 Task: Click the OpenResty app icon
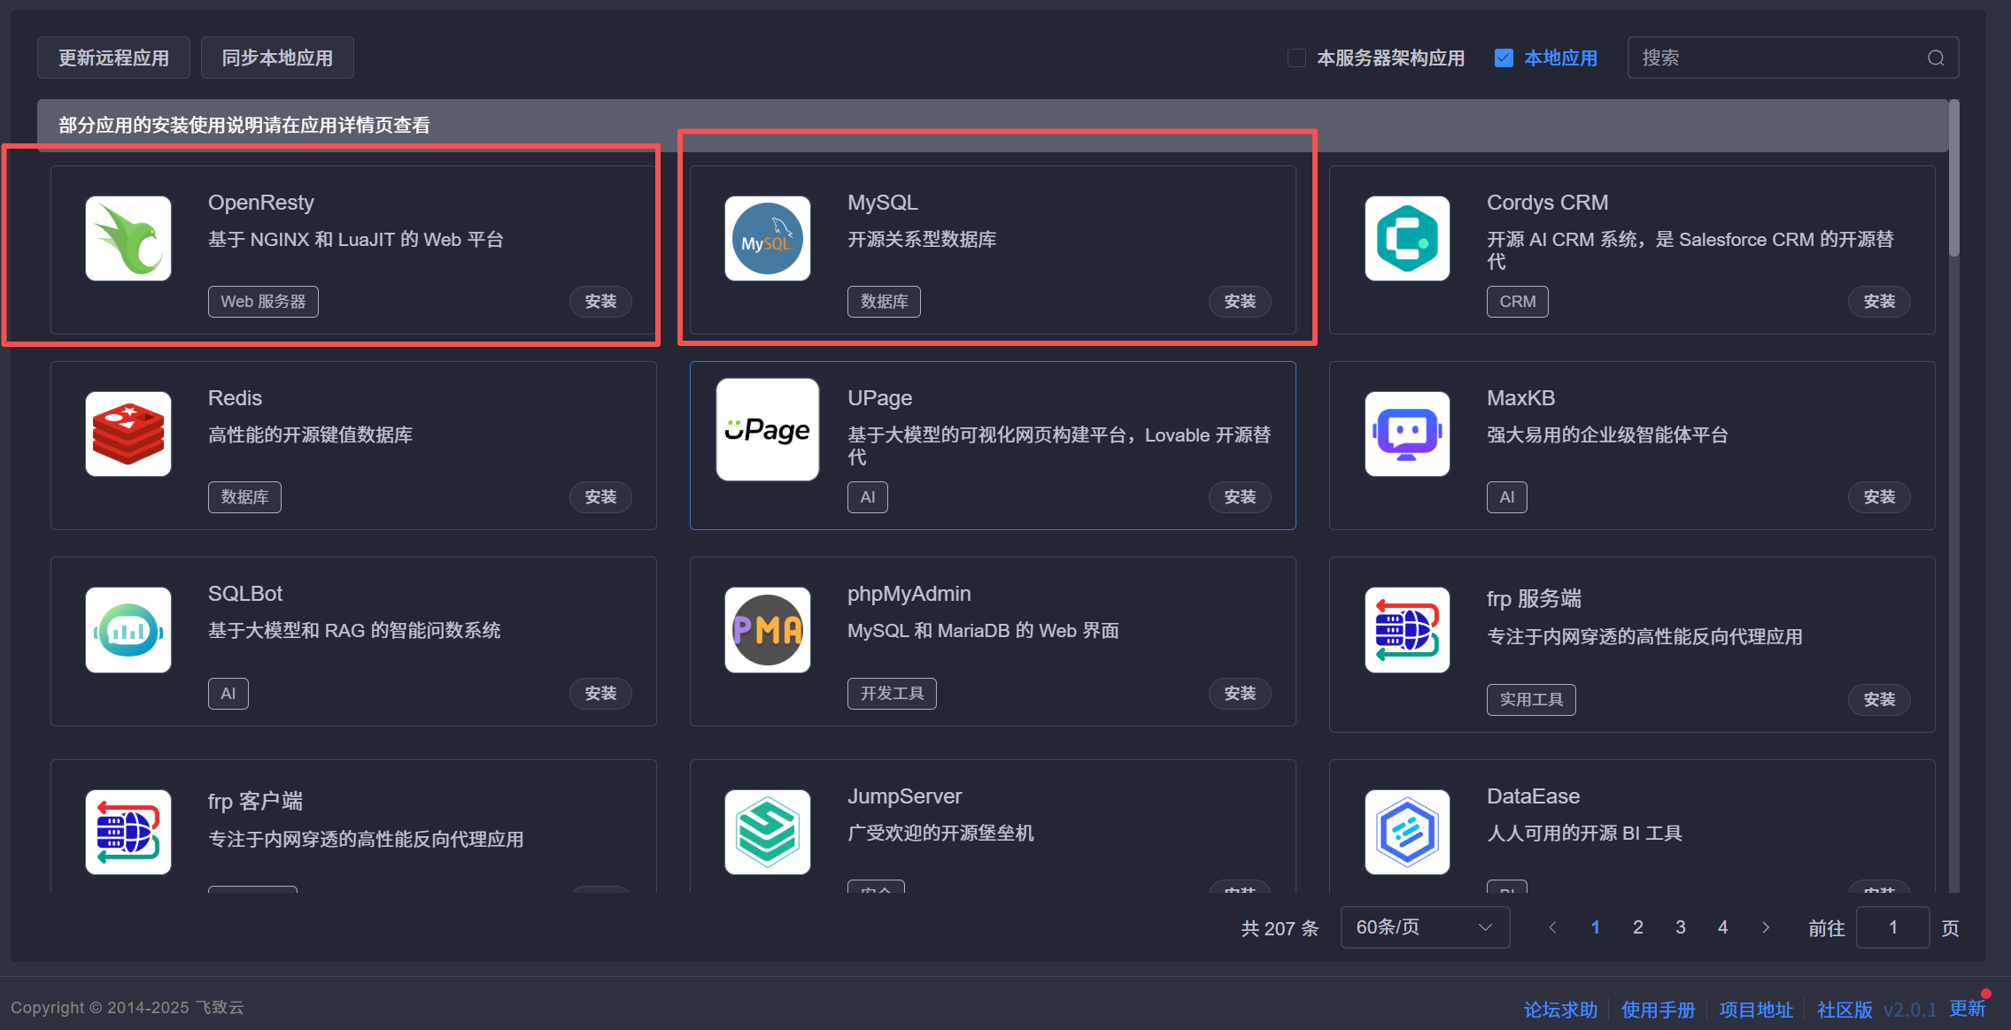(128, 238)
